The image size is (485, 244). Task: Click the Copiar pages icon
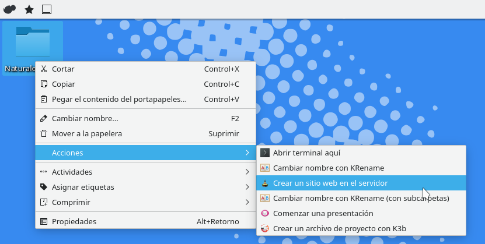43,84
